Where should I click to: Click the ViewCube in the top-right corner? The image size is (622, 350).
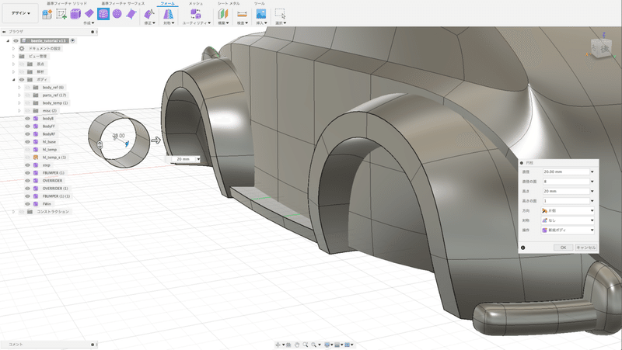pos(602,47)
